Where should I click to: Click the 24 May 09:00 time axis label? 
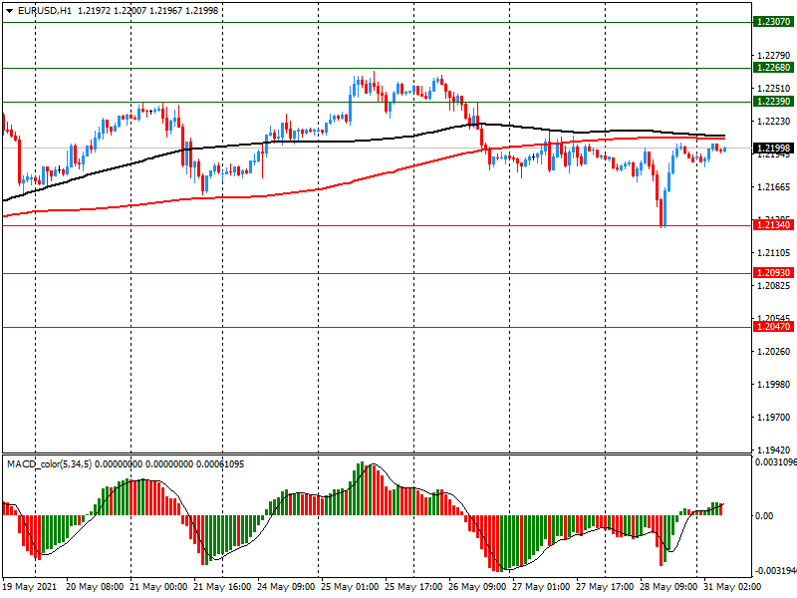tap(286, 588)
